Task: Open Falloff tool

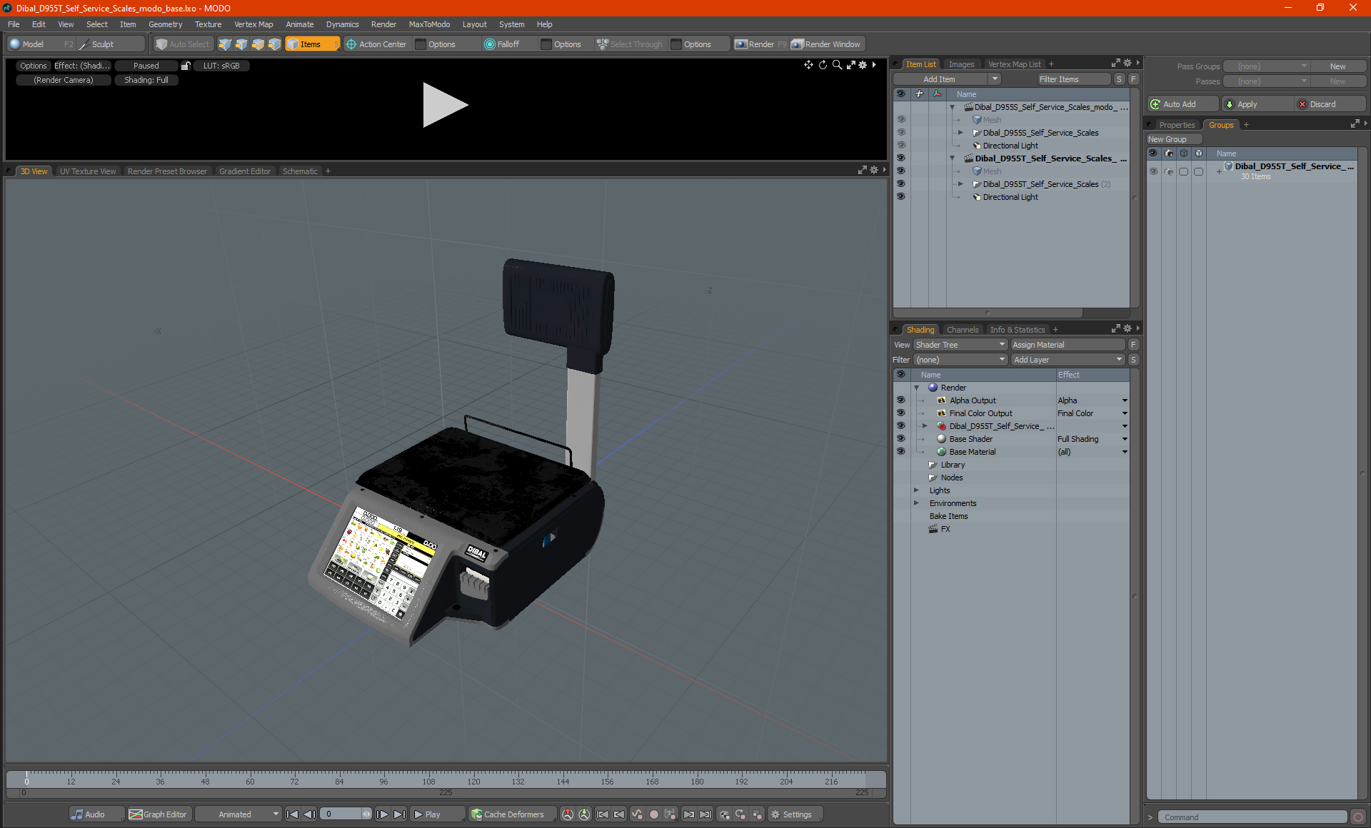Action: click(x=502, y=44)
